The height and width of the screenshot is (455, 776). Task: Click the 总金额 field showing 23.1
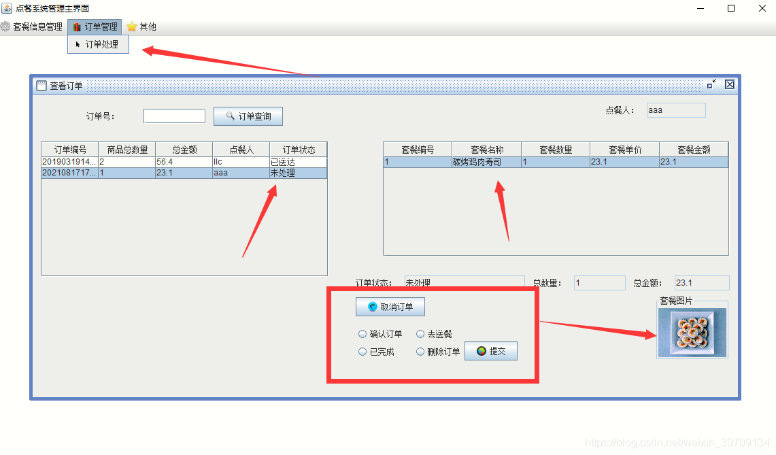tap(702, 283)
